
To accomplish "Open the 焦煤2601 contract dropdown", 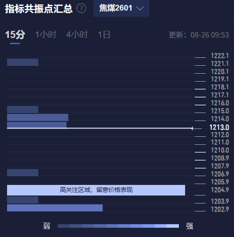I will coord(121,8).
